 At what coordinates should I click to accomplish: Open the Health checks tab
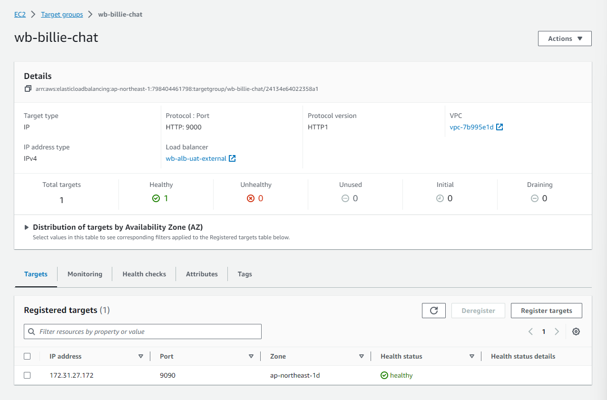(144, 274)
